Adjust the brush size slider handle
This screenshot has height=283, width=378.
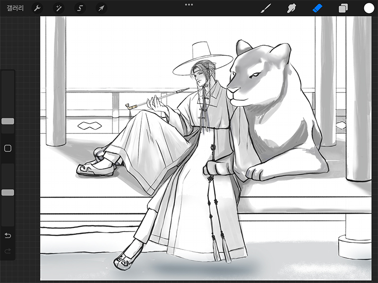pyautogui.click(x=8, y=121)
